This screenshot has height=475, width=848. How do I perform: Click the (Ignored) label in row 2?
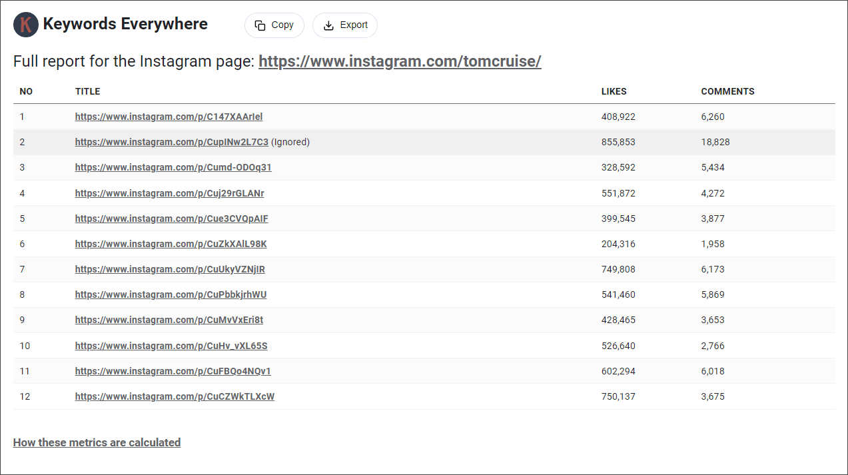click(x=290, y=142)
